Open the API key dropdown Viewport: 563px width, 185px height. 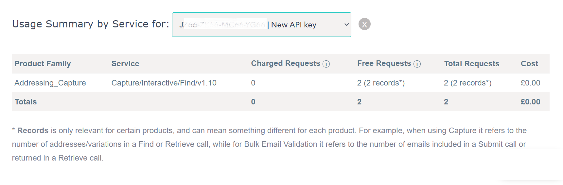point(261,24)
